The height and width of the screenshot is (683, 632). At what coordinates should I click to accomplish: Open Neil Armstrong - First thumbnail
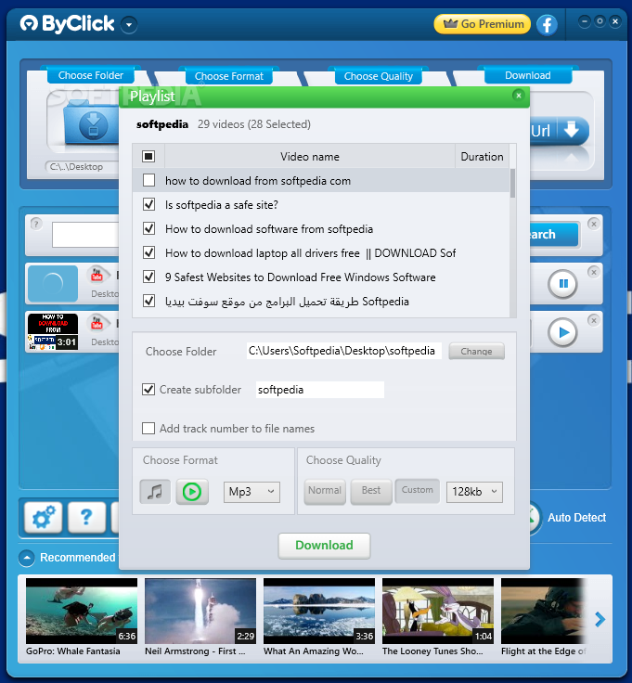200,611
